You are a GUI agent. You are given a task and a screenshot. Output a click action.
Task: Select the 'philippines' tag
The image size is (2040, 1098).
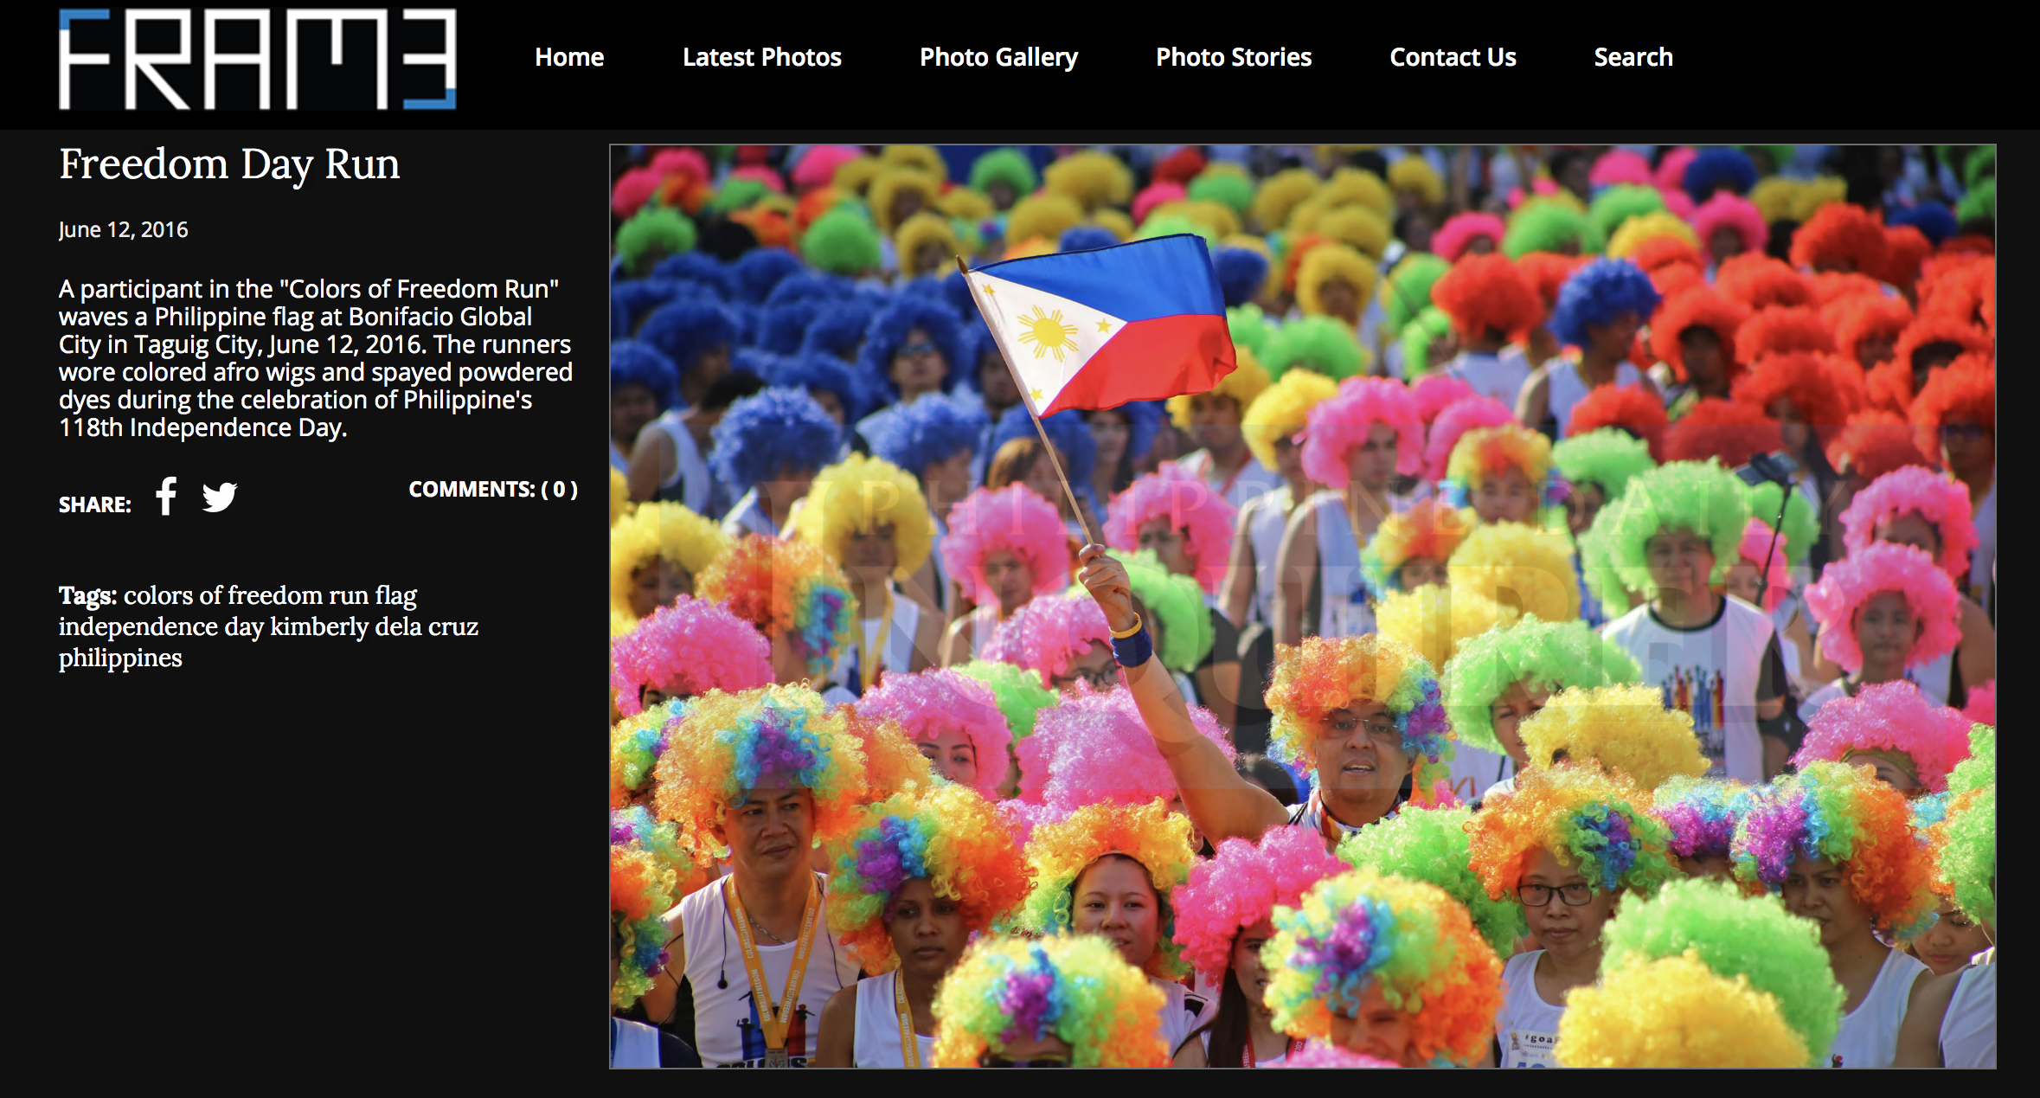tap(120, 658)
